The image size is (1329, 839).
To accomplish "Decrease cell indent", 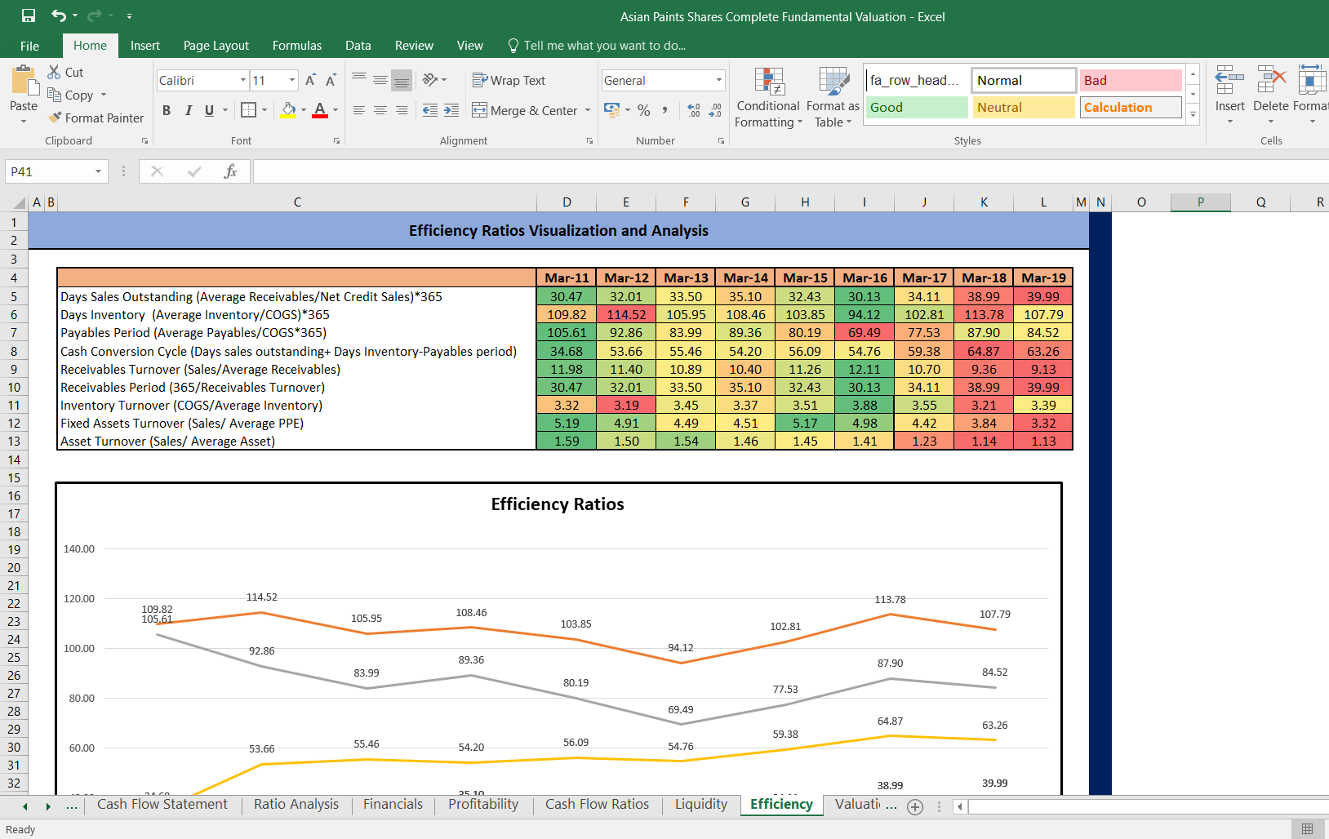I will tap(430, 110).
